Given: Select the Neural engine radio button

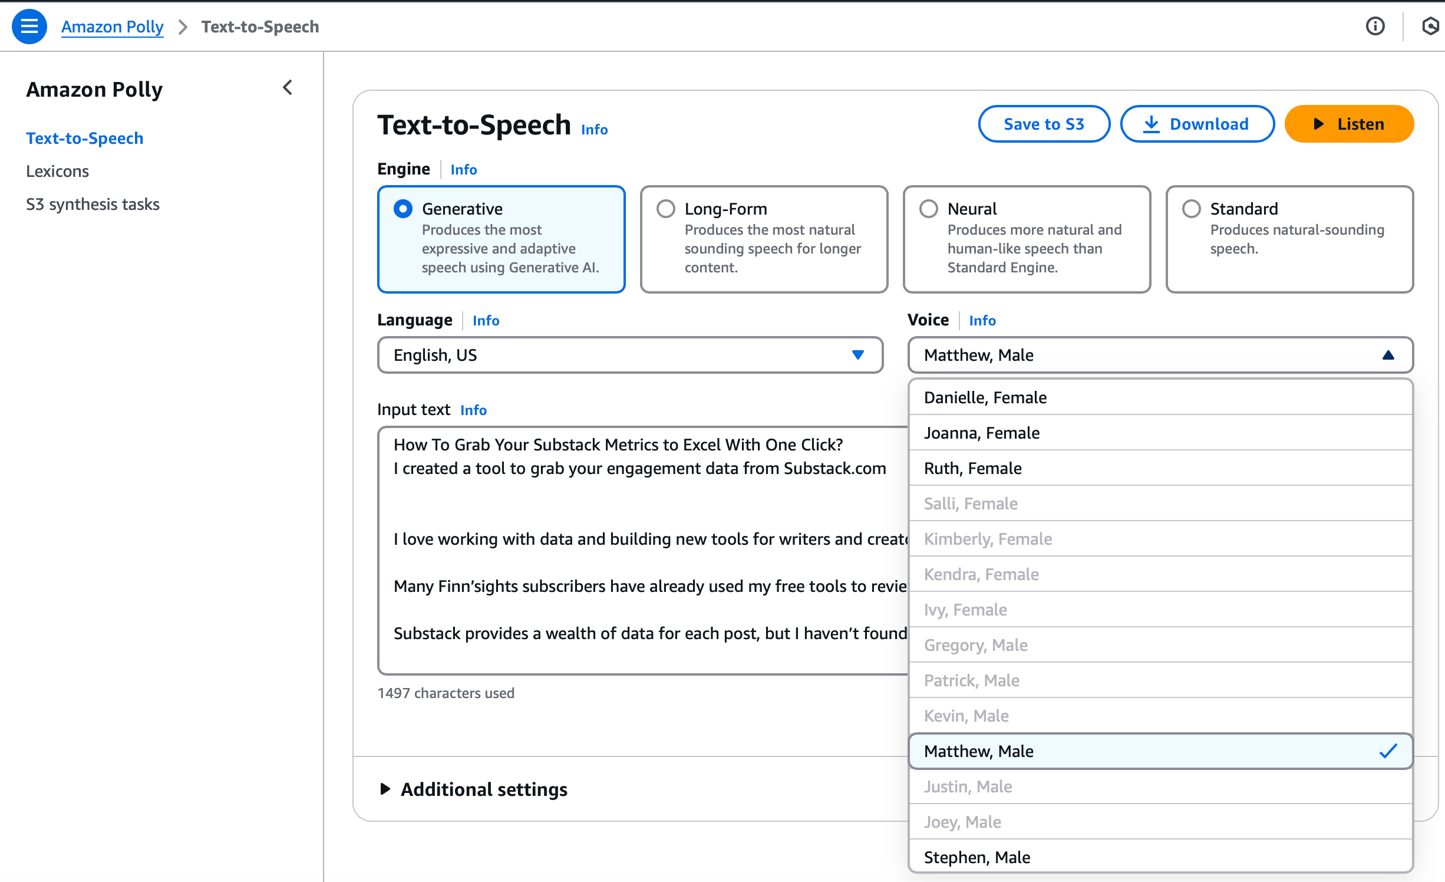Looking at the screenshot, I should [x=929, y=209].
